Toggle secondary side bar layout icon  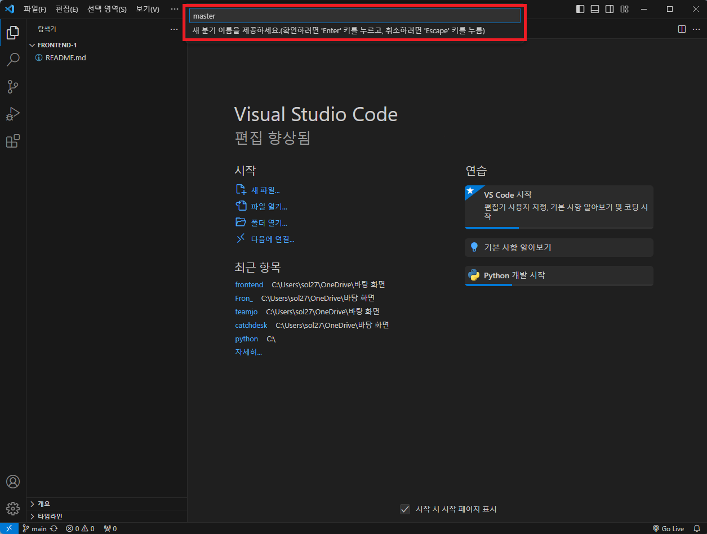[x=610, y=9]
